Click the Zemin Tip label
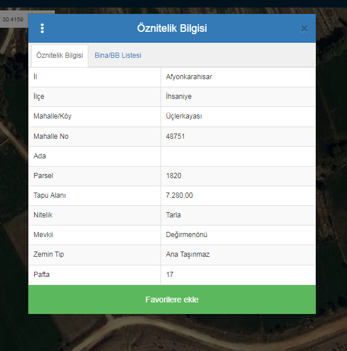347x351 pixels. [48, 254]
